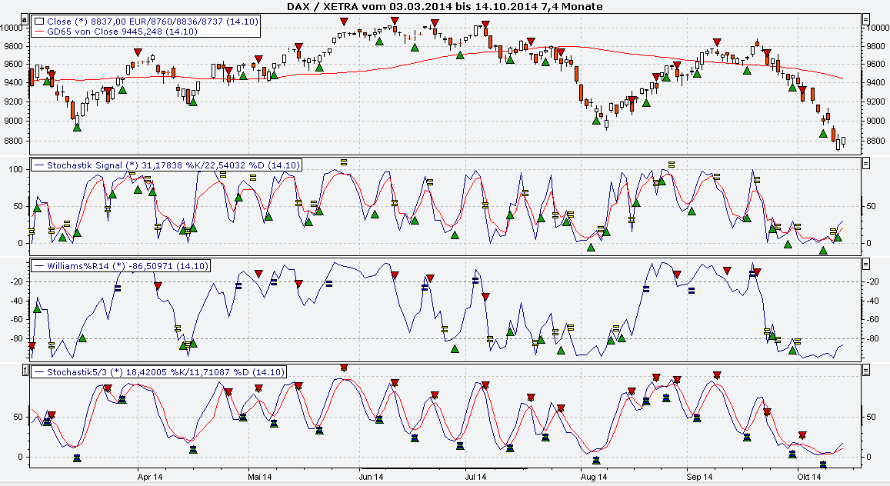This screenshot has height=486, width=890.
Task: Click the green buy arrow below the lowest October candle
Action: point(823,134)
